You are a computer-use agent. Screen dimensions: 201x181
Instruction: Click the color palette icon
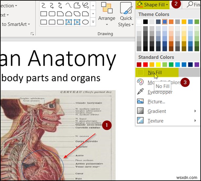[140, 82]
